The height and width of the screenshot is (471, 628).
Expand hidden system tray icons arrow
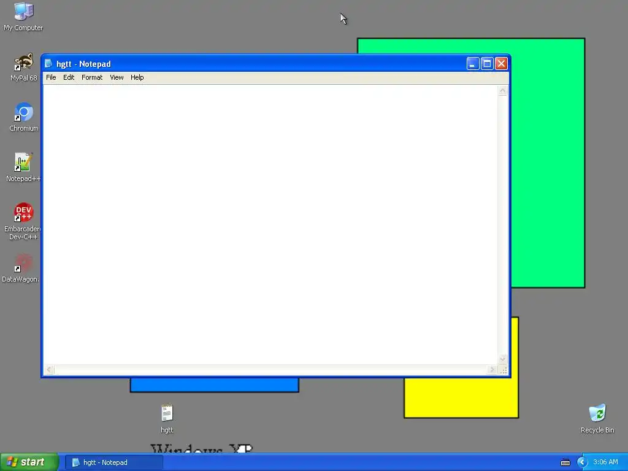coord(582,462)
